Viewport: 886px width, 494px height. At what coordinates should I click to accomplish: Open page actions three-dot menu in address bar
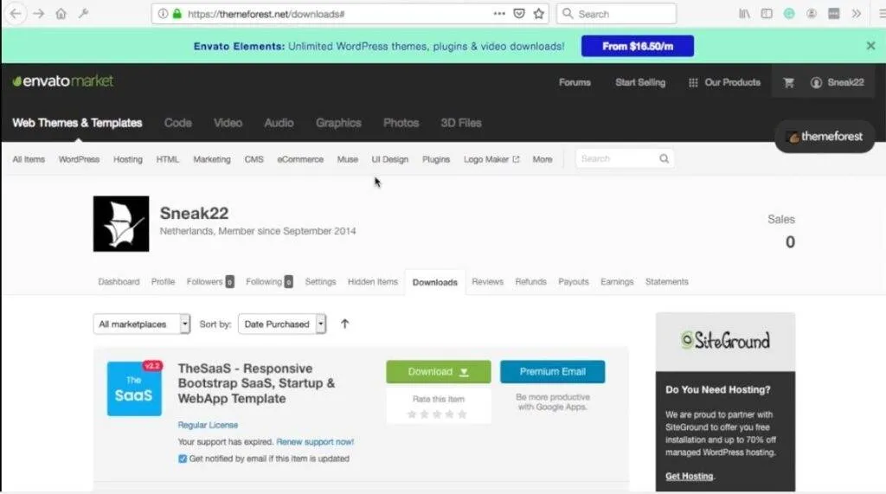tap(499, 14)
